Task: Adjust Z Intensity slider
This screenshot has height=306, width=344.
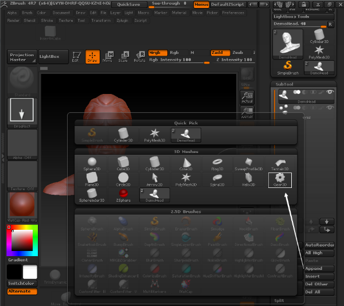Action: click(x=234, y=60)
